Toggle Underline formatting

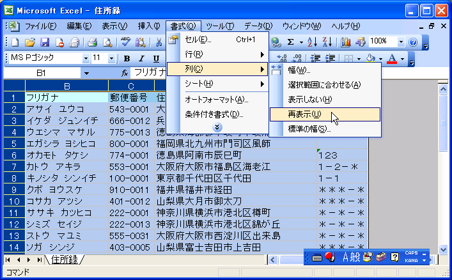pyautogui.click(x=156, y=59)
